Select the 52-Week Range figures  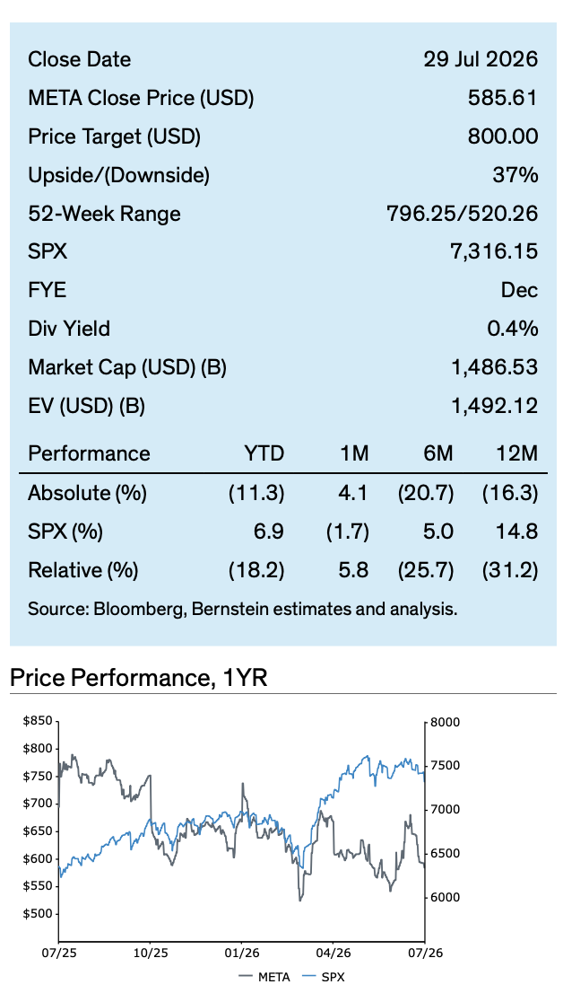click(463, 214)
